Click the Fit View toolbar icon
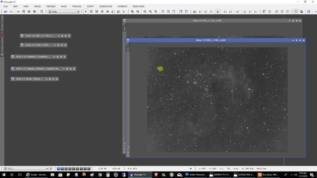This screenshot has height=178, width=317. point(163,12)
